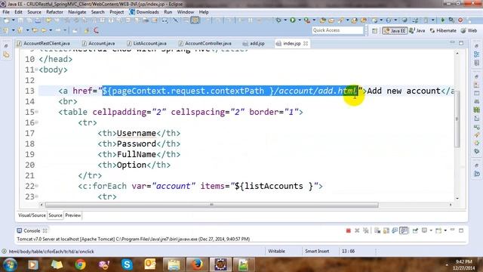
Task: Collapse the body tag fold on line 11
Action: coord(37,70)
